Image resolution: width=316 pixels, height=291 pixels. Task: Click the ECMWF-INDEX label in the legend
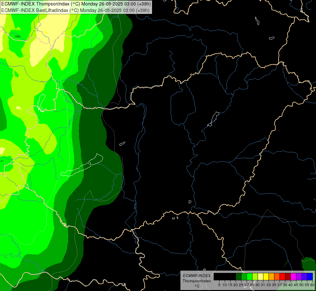(197, 276)
